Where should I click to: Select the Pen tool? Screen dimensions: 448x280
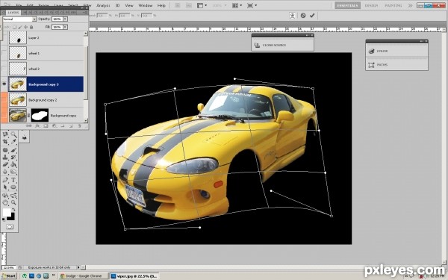coord(5,180)
